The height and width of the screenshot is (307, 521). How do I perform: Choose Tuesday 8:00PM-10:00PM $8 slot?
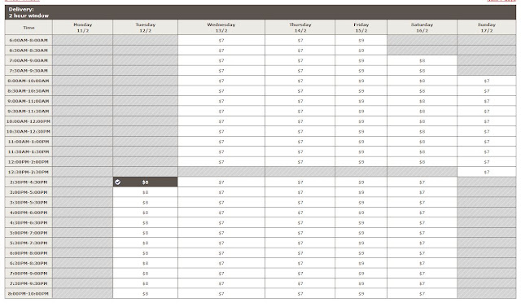tap(145, 294)
